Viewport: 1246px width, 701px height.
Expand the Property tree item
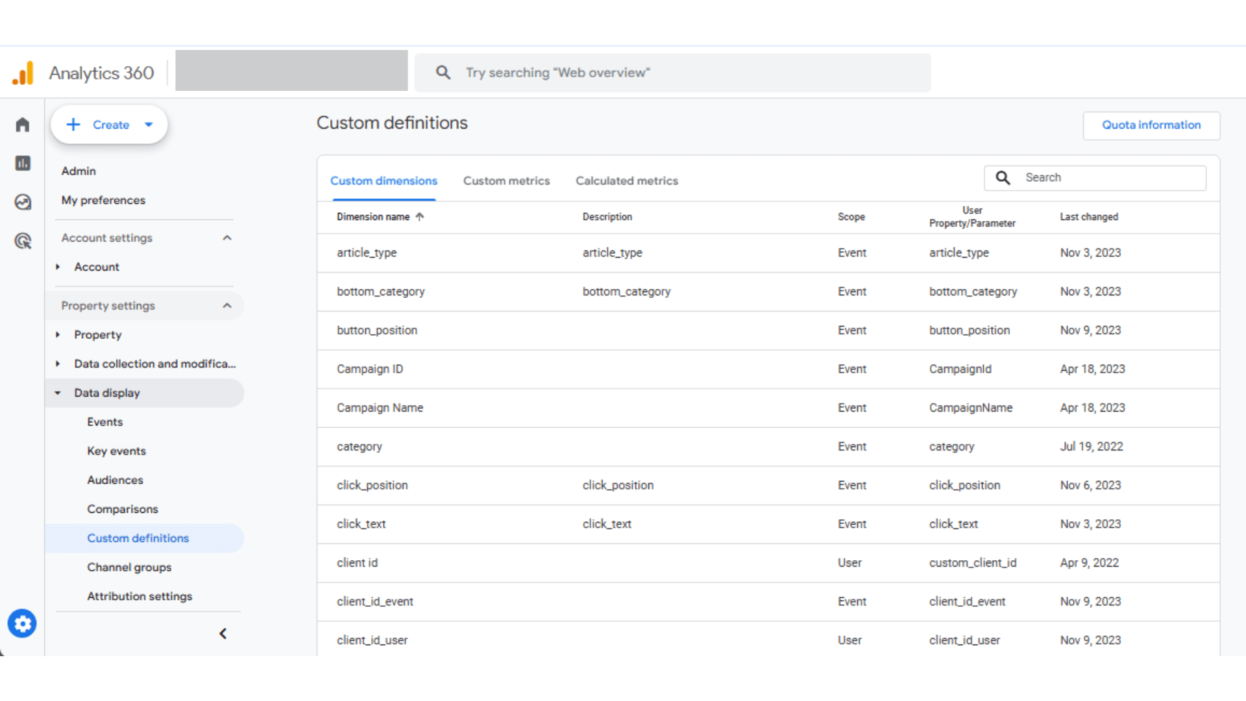(x=58, y=335)
